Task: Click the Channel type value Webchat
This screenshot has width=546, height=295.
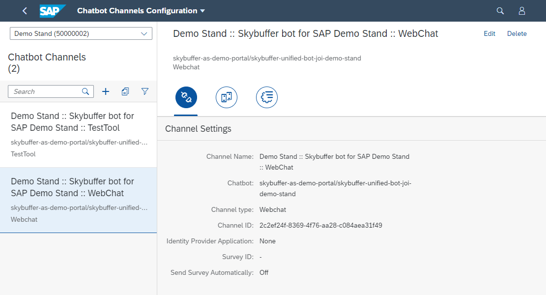Action: point(273,209)
